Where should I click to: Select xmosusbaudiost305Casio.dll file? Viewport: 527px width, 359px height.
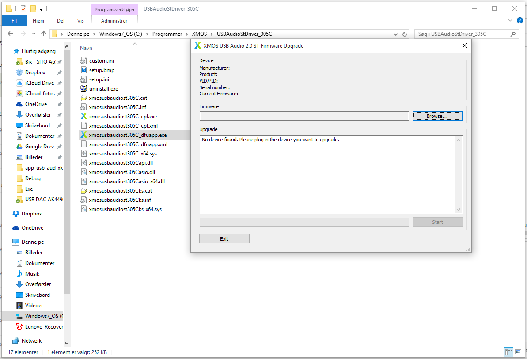point(122,172)
